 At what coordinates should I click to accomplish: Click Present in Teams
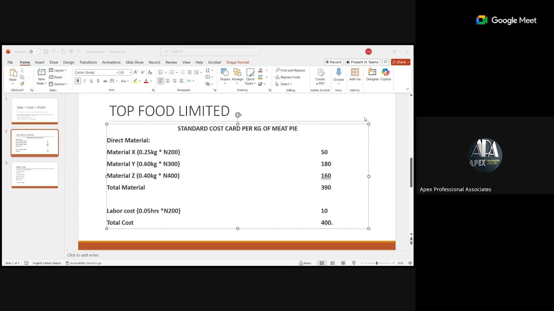tap(362, 62)
